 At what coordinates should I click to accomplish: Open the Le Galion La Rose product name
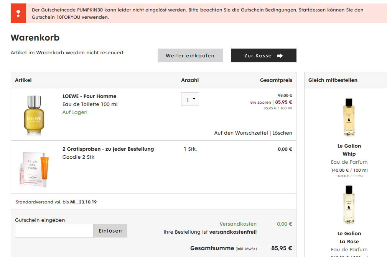(x=349, y=237)
